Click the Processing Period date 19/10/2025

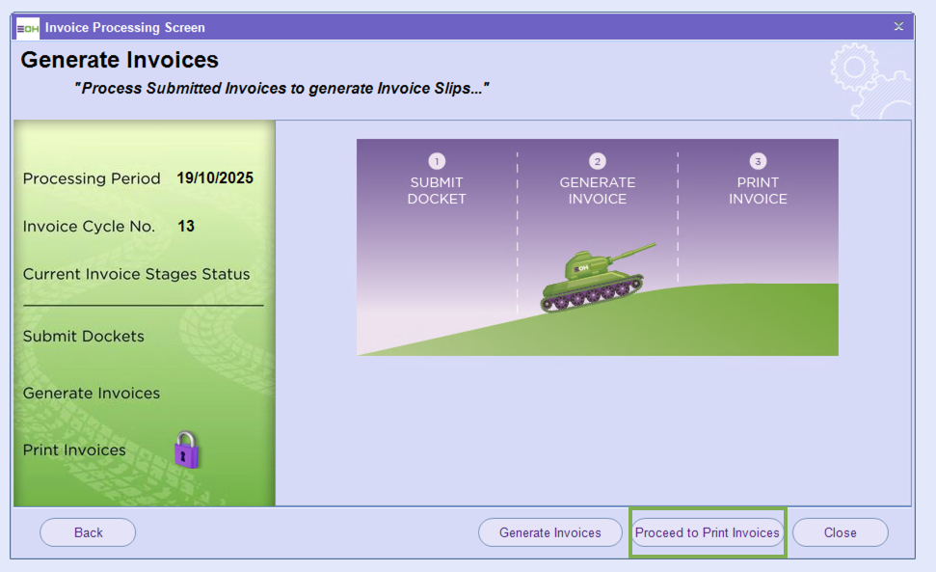click(215, 178)
